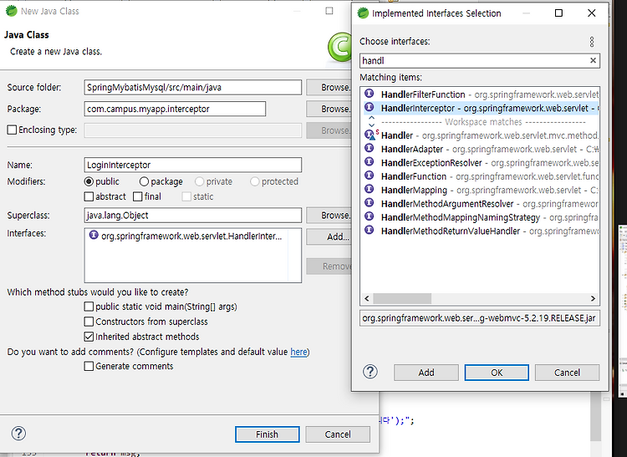Click the green Java class wizard icon

339,47
